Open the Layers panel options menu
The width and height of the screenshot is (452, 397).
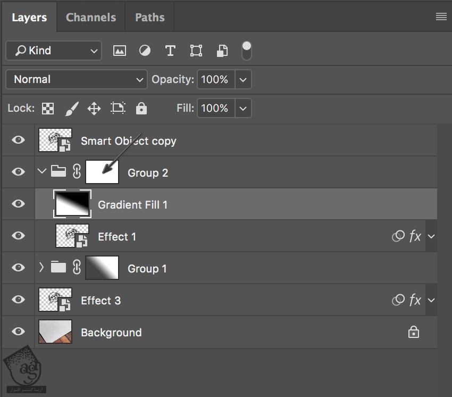point(441,16)
